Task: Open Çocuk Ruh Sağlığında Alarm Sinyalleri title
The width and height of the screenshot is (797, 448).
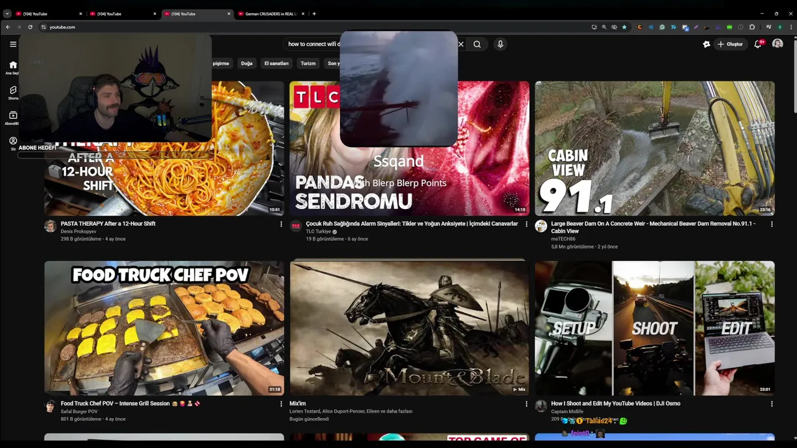Action: [412, 223]
